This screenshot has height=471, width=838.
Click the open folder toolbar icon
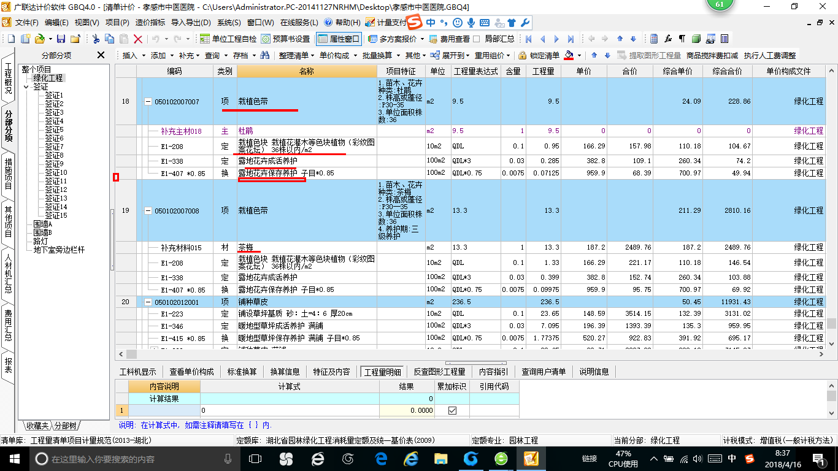(x=39, y=39)
